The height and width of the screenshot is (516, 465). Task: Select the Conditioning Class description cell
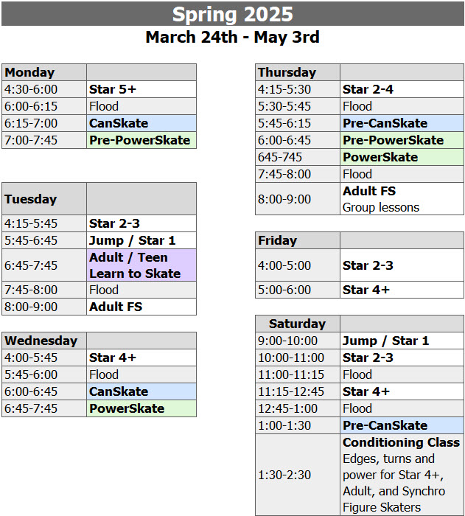point(402,475)
